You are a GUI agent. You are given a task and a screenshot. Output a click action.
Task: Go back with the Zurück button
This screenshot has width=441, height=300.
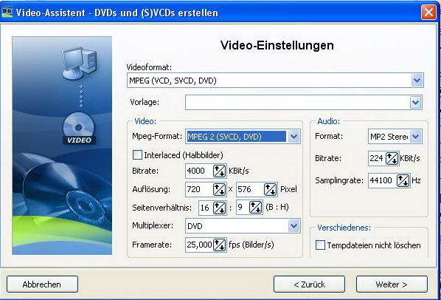(310, 284)
